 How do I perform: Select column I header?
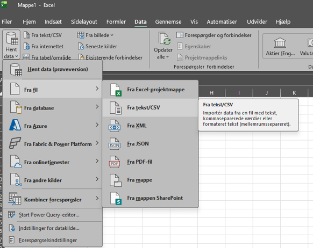tap(239, 93)
